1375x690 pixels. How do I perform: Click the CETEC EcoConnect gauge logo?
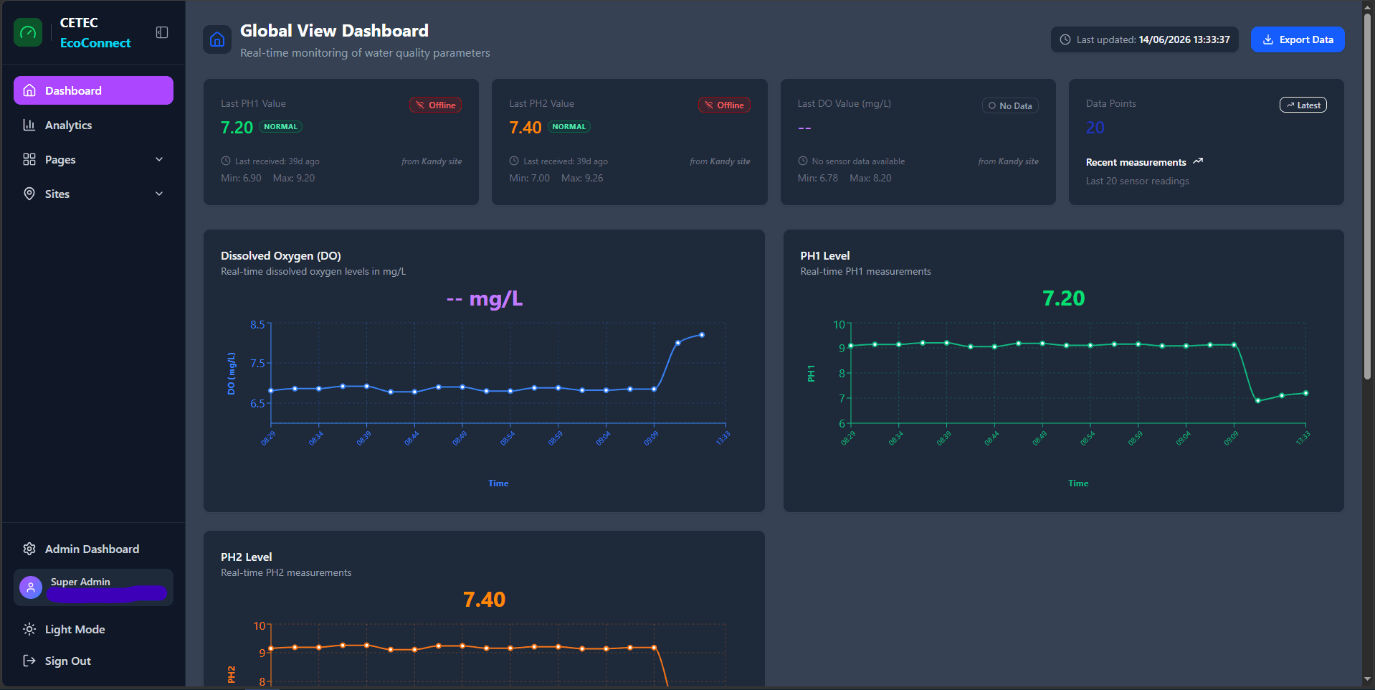[28, 32]
